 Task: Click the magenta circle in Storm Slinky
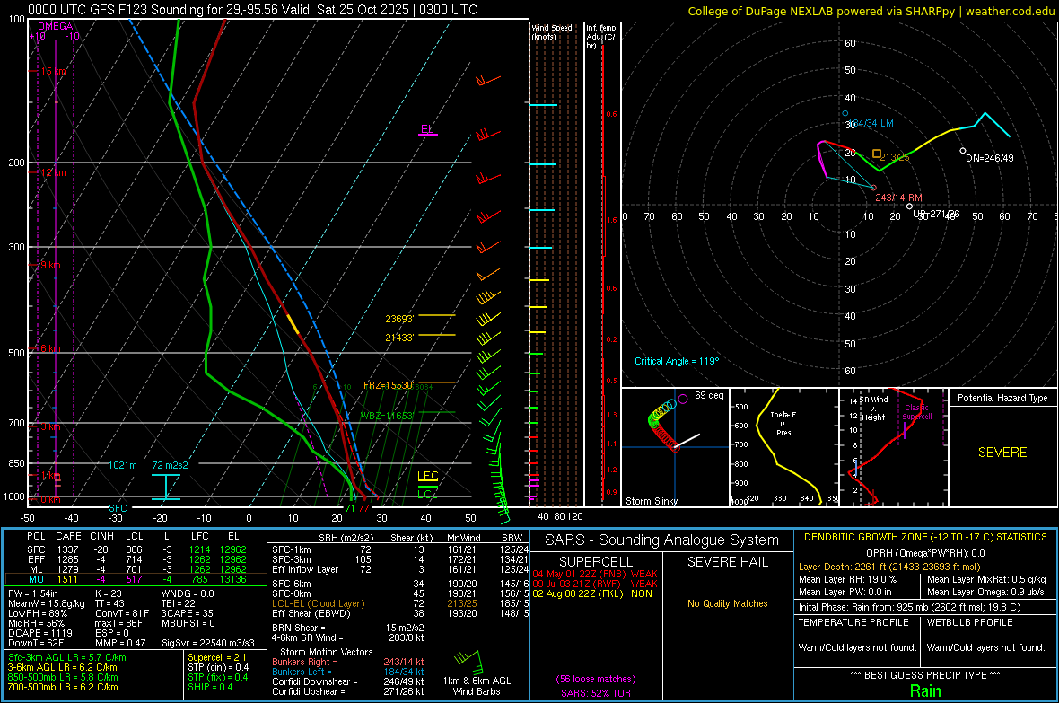tap(682, 399)
